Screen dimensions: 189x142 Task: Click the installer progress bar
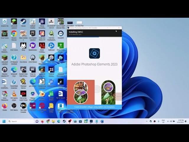click(x=94, y=37)
